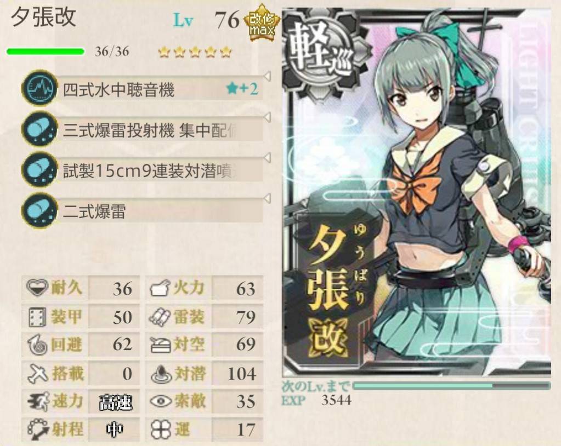The width and height of the screenshot is (561, 446).
Task: Expand the arrow on the 四式水中聴音機 slot
Action: point(267,76)
